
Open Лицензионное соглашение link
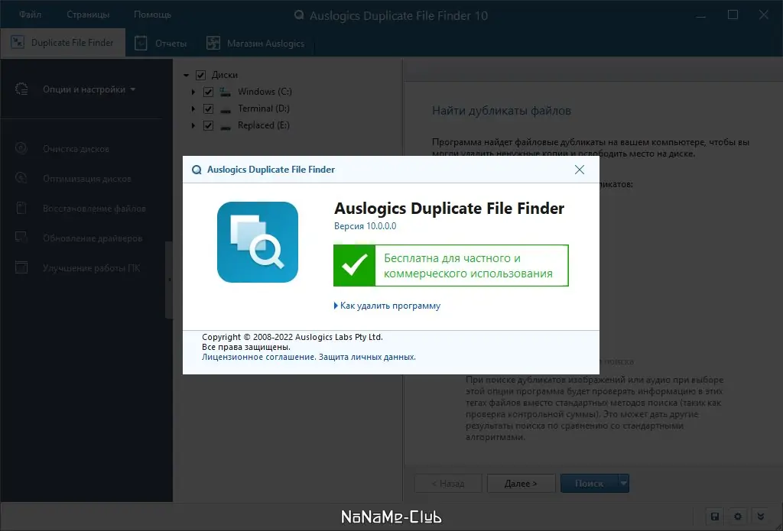pos(258,357)
